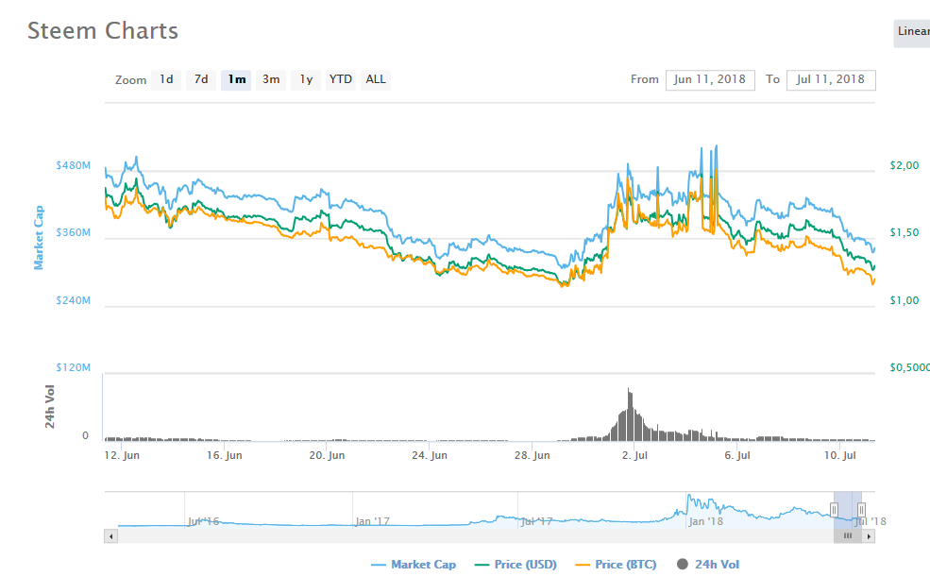Image resolution: width=930 pixels, height=576 pixels.
Task: Click the $120M axis label
Action: pyautogui.click(x=73, y=367)
